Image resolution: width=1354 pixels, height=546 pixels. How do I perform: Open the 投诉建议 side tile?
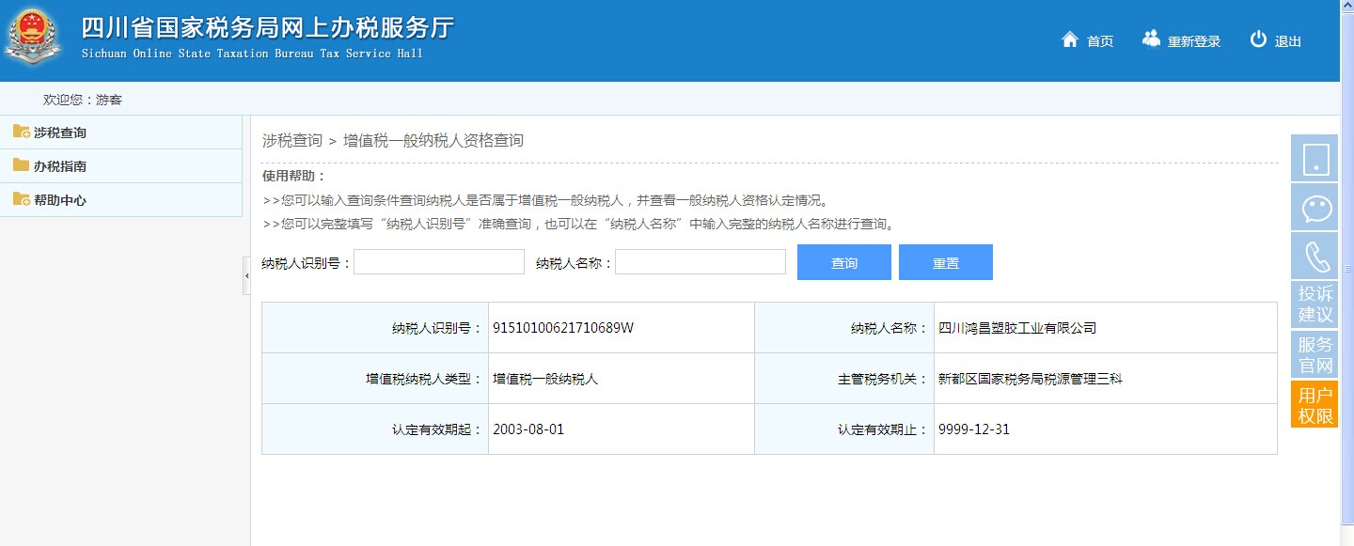pyautogui.click(x=1315, y=304)
